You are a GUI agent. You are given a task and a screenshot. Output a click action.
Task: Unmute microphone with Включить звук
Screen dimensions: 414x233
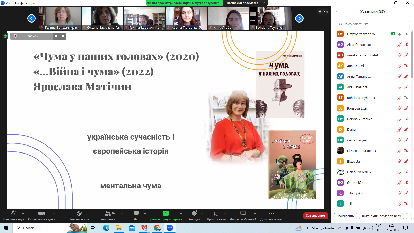pos(13,214)
